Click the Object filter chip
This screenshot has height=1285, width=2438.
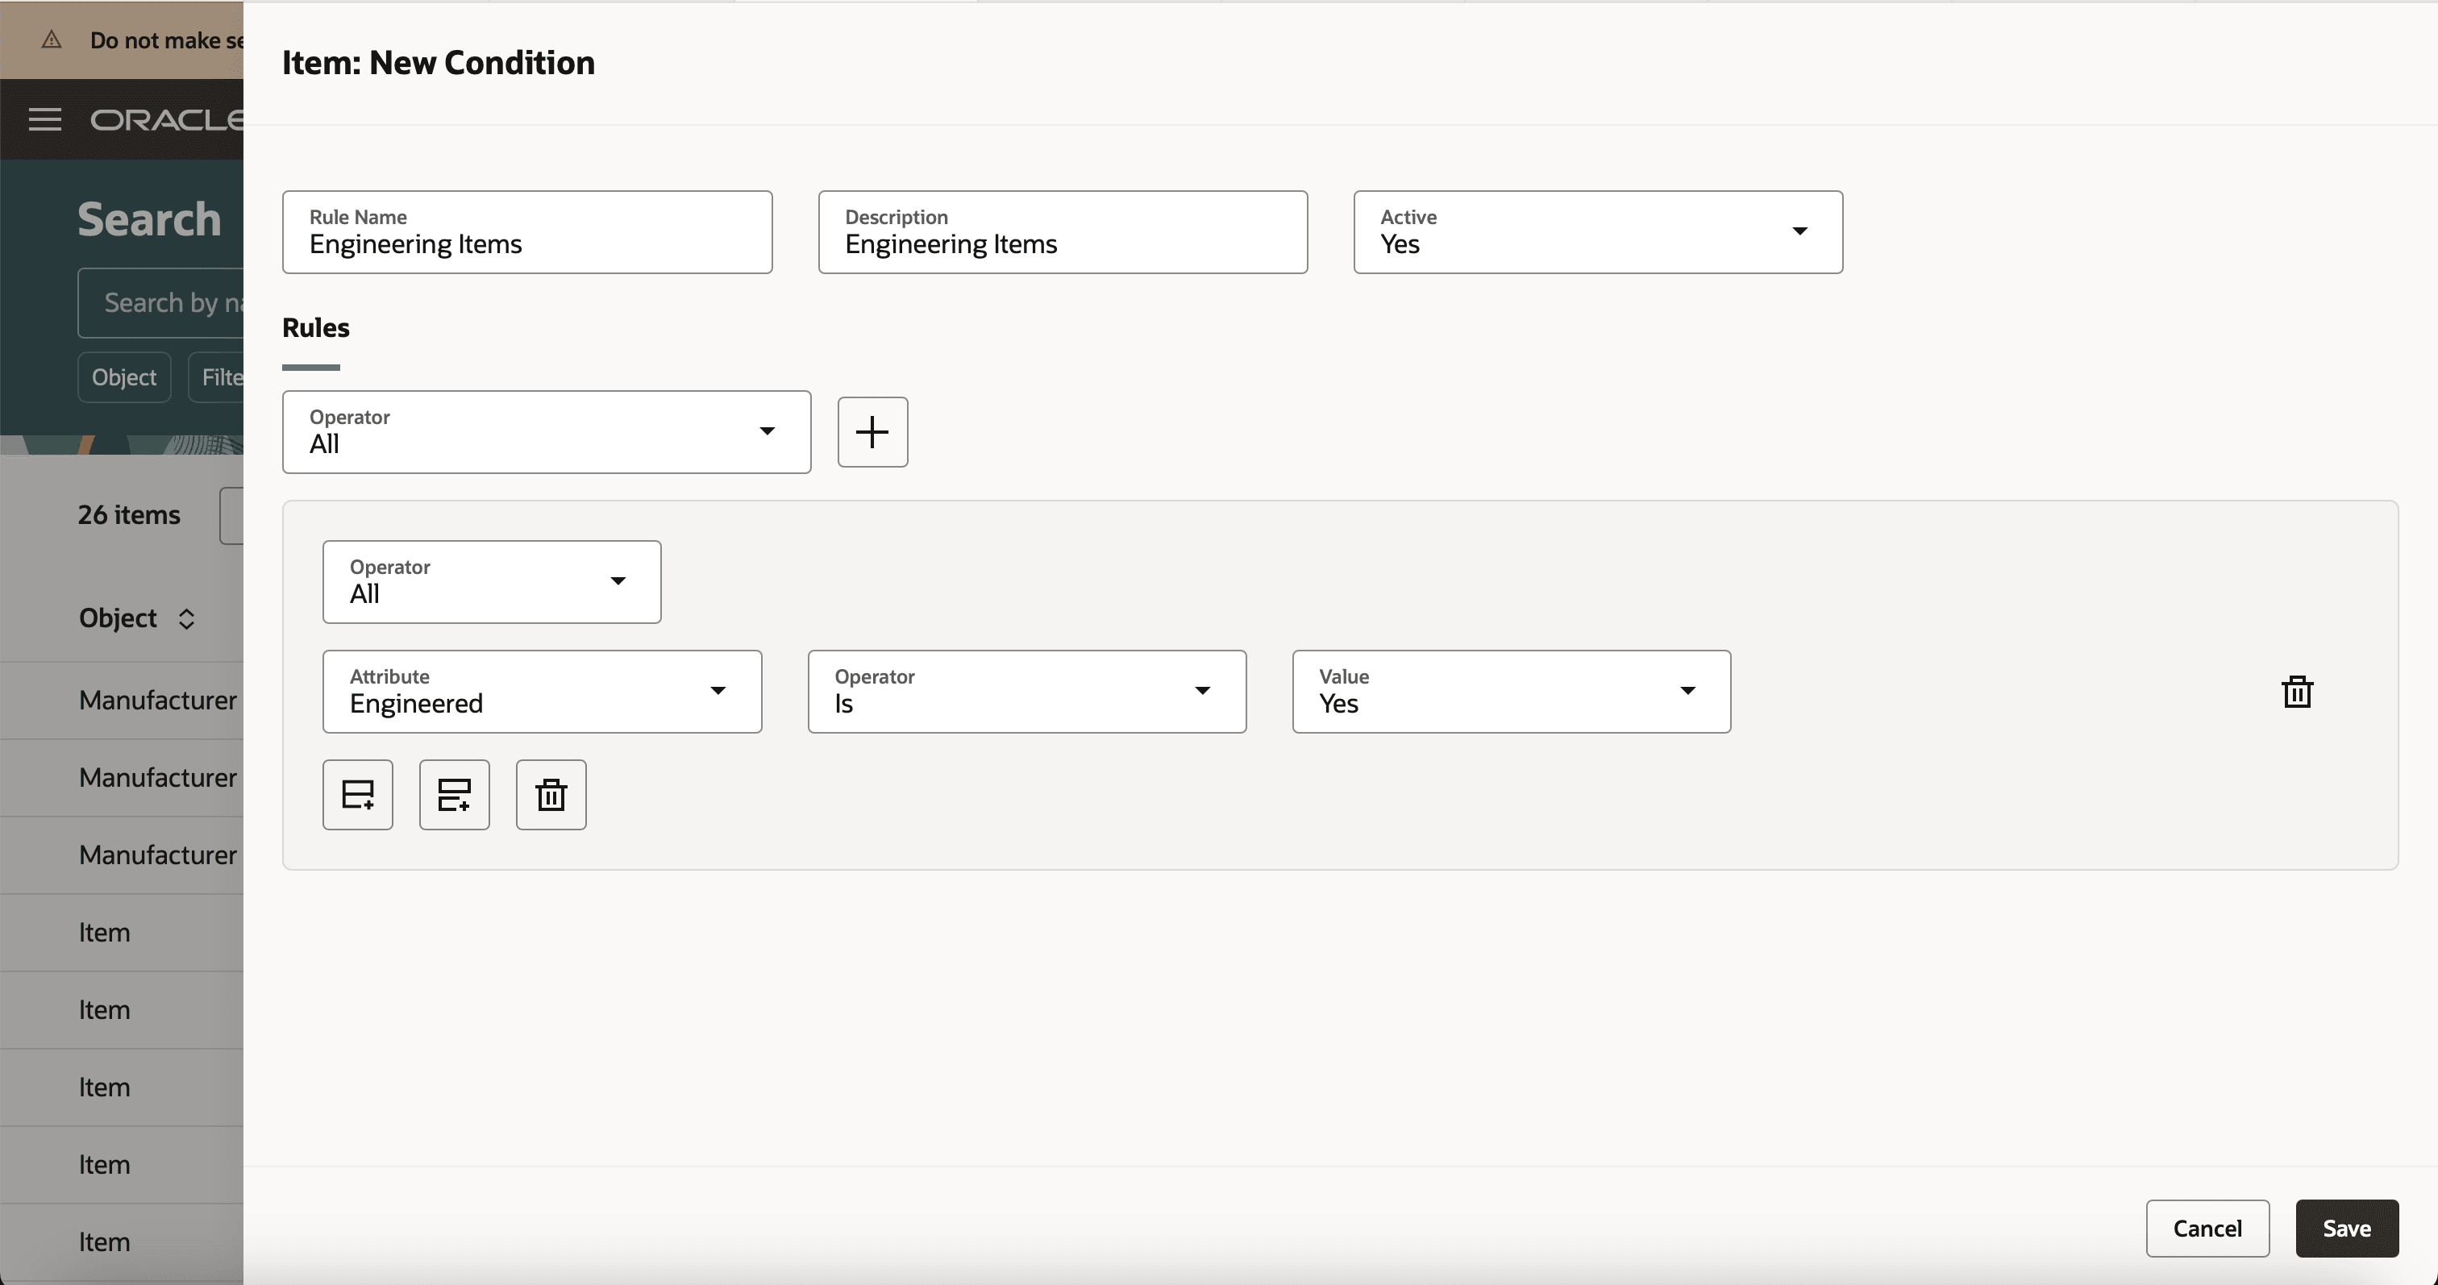point(124,376)
